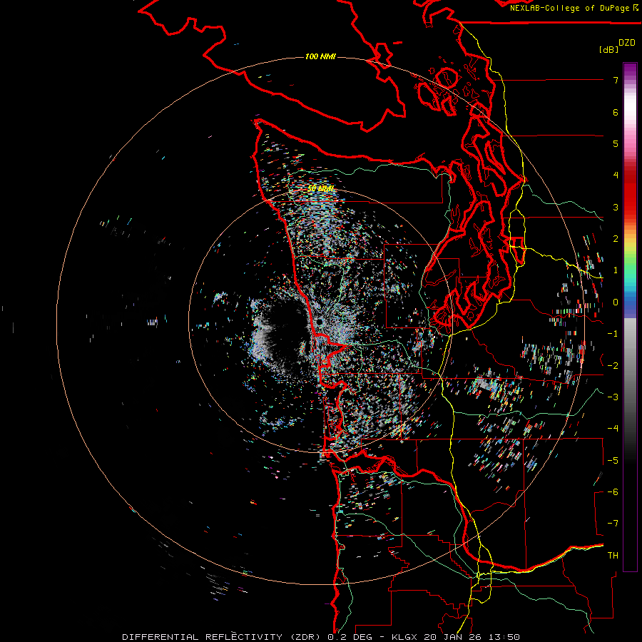Image resolution: width=642 pixels, height=642 pixels.
Task: Click the -3 value on the color scale
Action: tap(613, 397)
